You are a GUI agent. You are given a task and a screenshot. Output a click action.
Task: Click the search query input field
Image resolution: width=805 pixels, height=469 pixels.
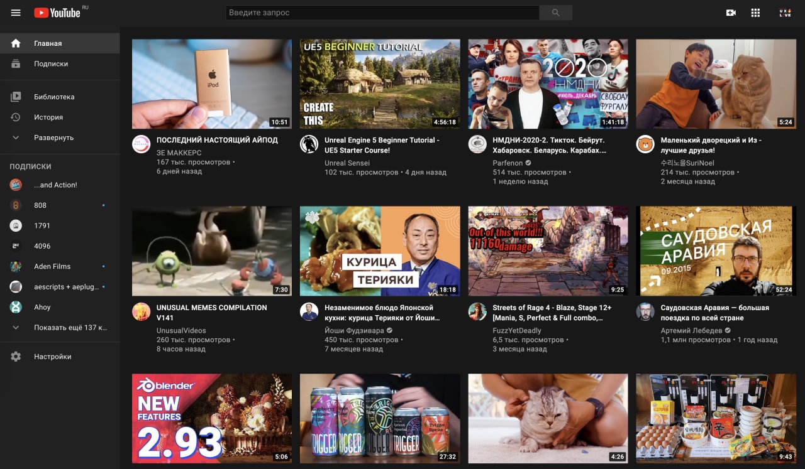[382, 13]
